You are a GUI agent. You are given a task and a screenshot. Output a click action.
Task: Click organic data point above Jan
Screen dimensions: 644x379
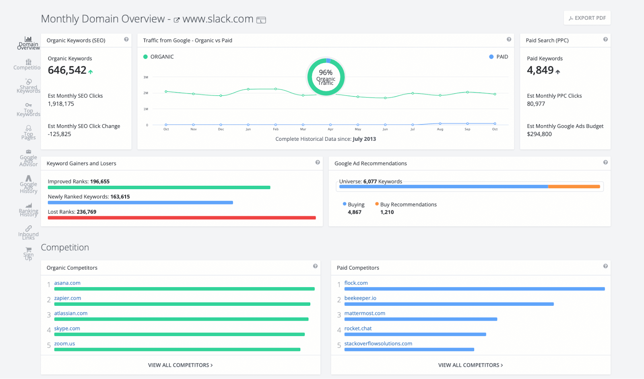(248, 89)
